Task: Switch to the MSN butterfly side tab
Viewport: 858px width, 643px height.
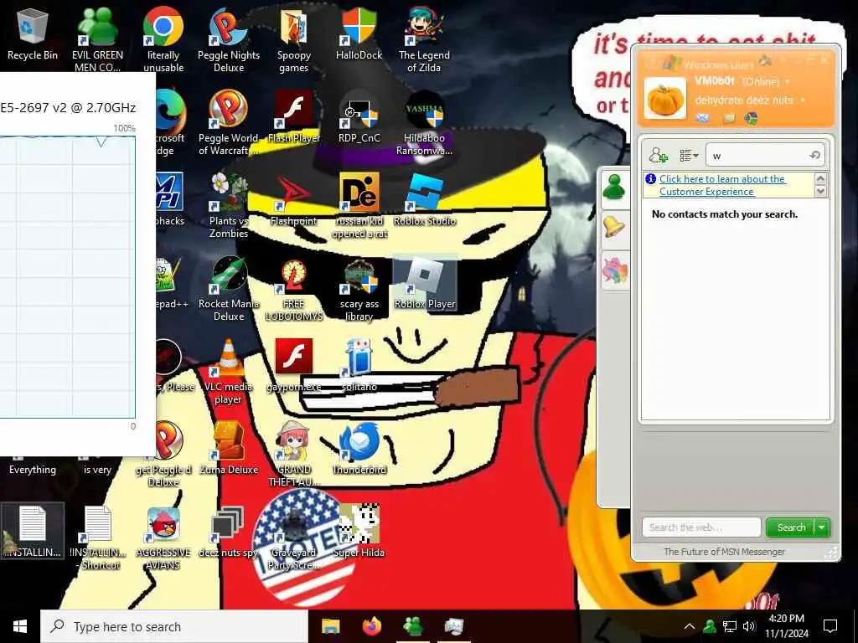Action: (614, 270)
